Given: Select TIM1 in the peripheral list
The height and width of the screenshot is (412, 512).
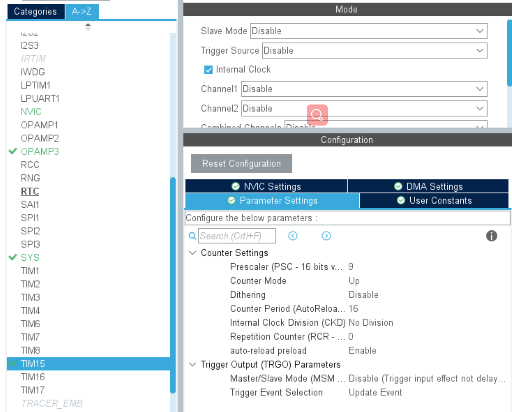Looking at the screenshot, I should tap(30, 271).
